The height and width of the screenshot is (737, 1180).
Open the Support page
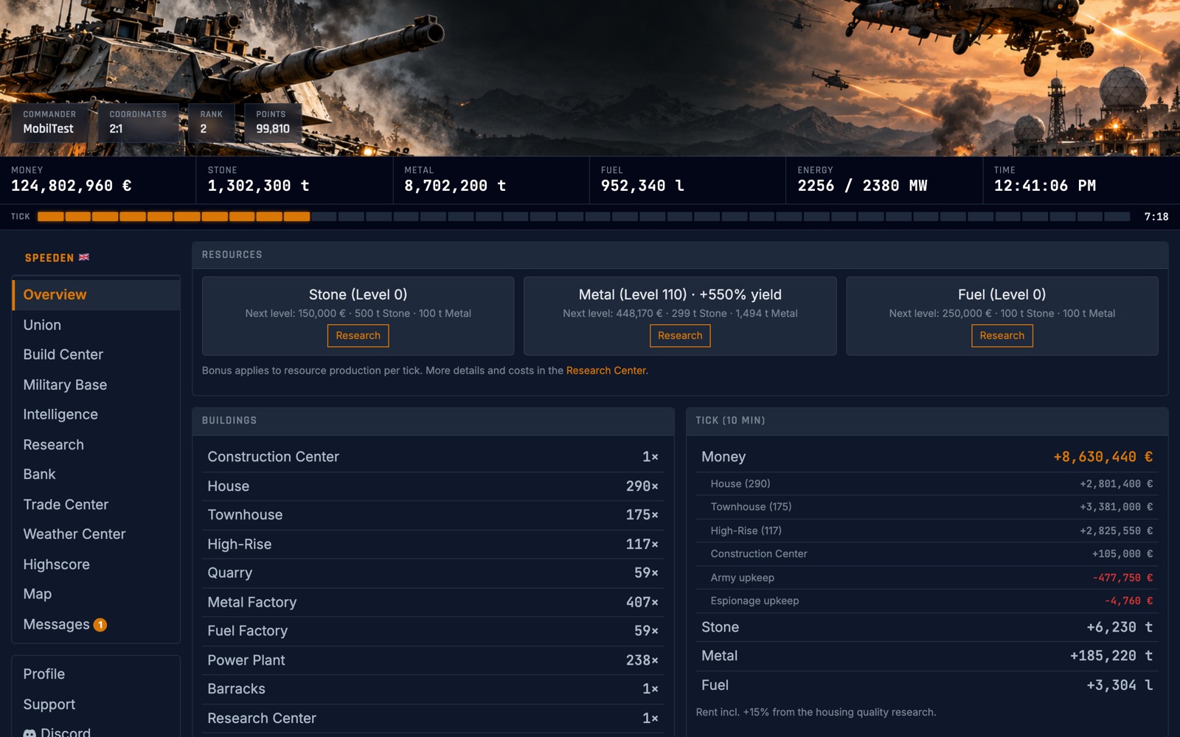click(96, 704)
